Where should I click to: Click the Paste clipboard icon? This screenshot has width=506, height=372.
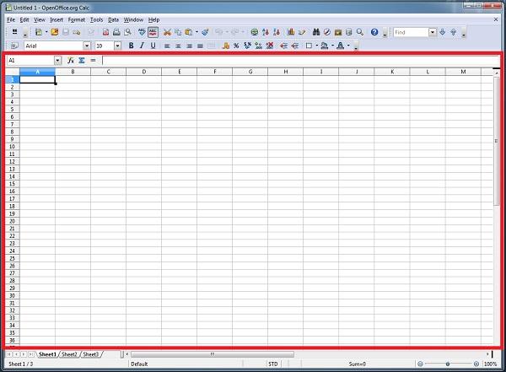pos(188,32)
